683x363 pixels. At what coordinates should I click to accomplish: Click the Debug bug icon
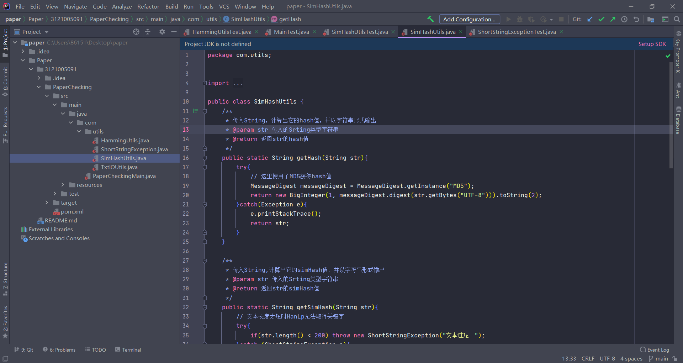520,19
